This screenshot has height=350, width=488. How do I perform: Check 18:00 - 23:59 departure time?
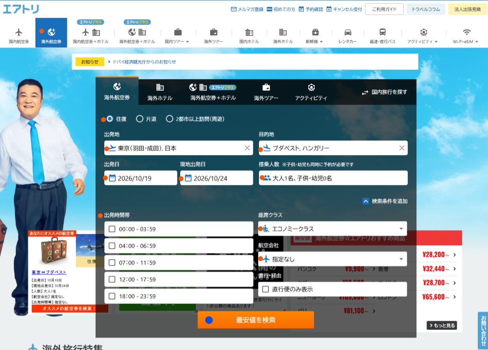click(112, 296)
